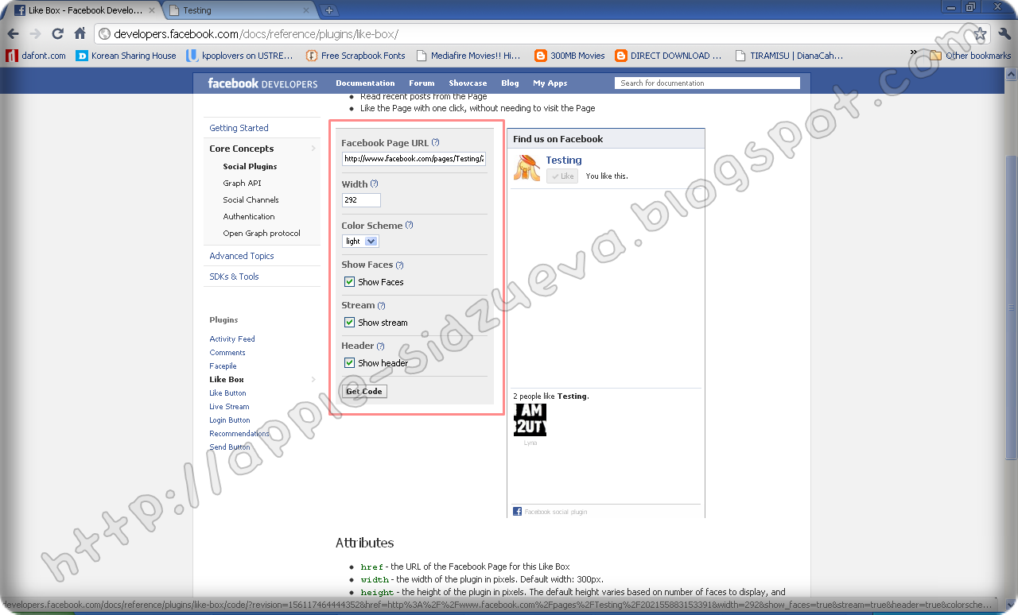Screen dimensions: 1018x615
Task: Open new tab with plus button
Action: click(x=329, y=10)
